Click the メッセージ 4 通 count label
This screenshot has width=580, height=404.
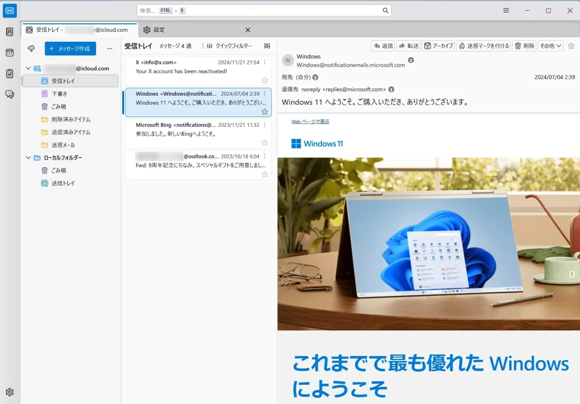pos(176,46)
